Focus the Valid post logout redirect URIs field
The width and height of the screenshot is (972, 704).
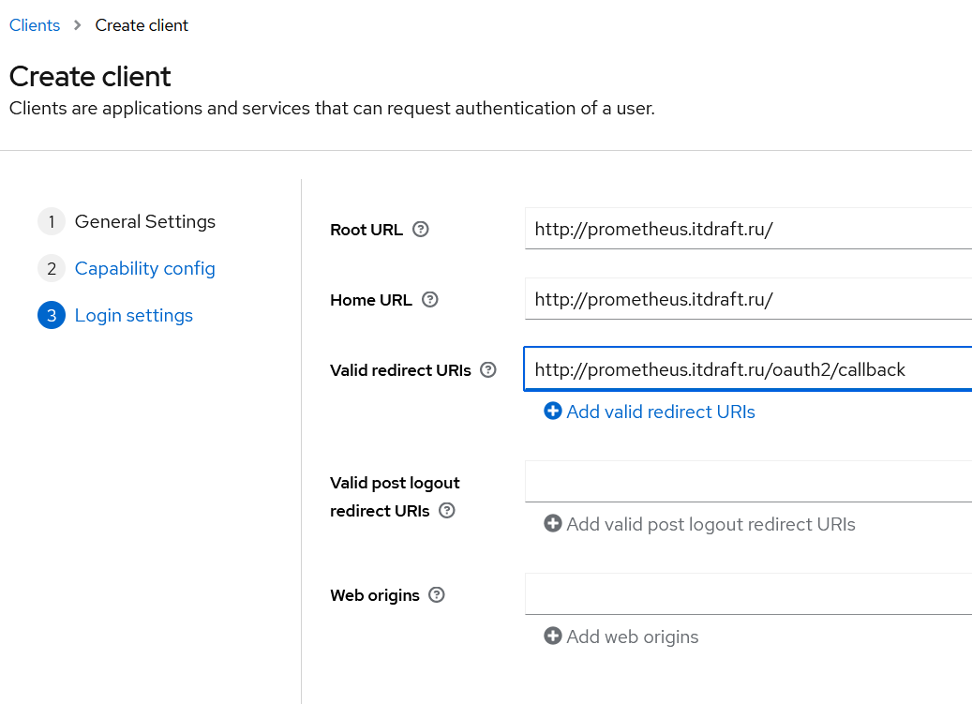click(x=748, y=482)
